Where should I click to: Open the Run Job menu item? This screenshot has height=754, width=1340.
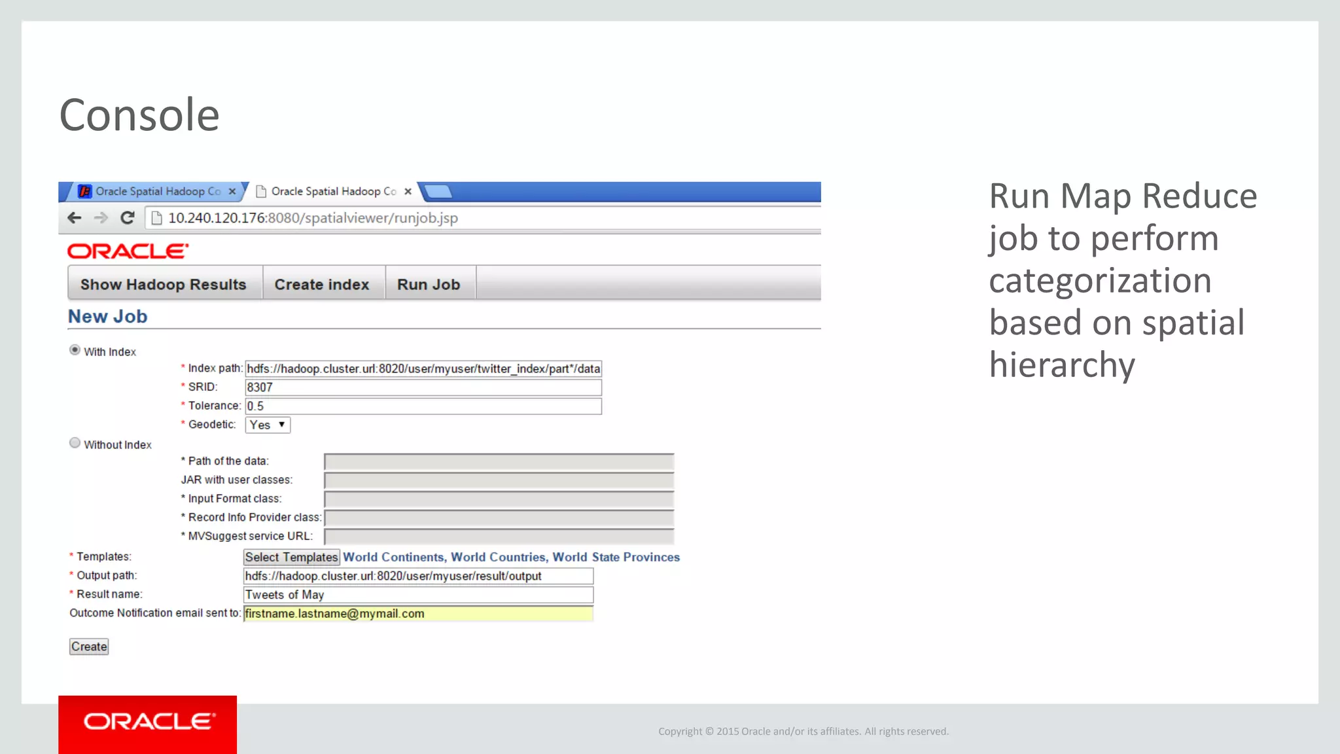click(429, 284)
